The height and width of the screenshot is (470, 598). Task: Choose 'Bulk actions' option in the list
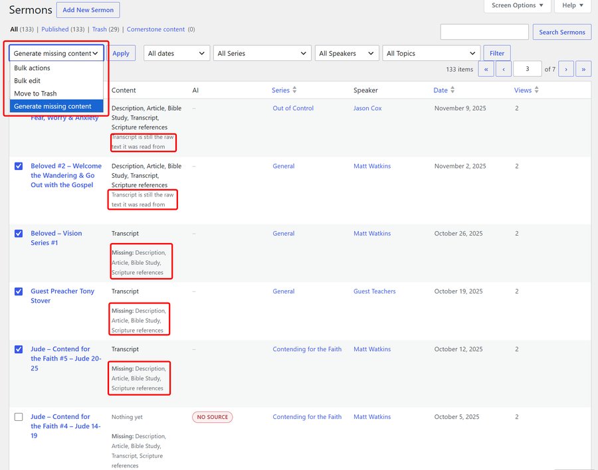[x=56, y=68]
